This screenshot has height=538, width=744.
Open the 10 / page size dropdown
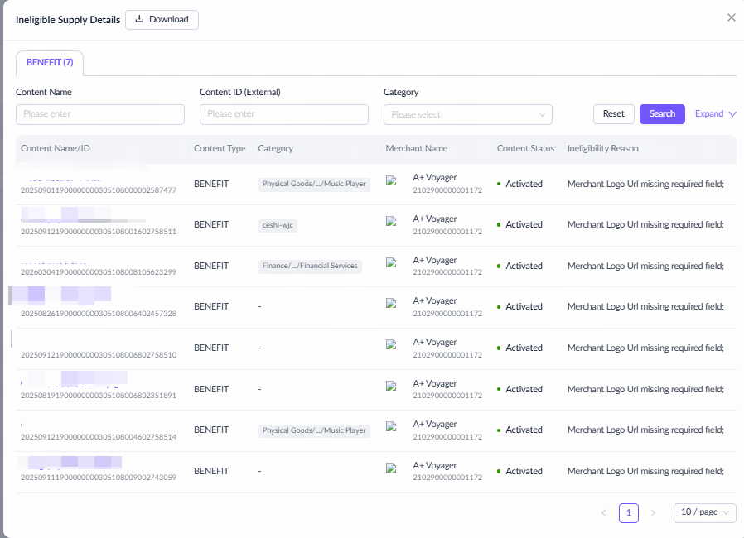(x=704, y=513)
